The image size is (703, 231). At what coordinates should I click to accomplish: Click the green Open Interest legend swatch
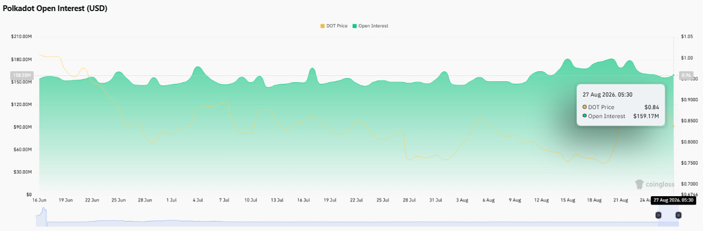point(355,26)
